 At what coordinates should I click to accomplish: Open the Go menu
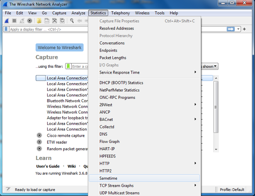(44, 13)
